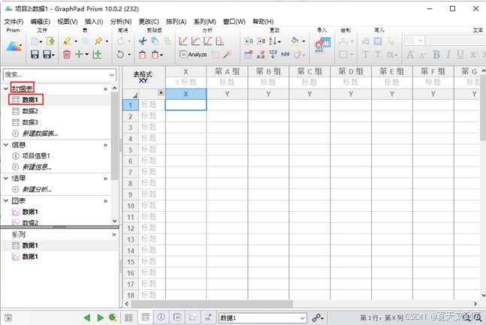Image resolution: width=486 pixels, height=325 pixels.
Task: Click double chevron beside 系列 panel
Action: point(113,234)
